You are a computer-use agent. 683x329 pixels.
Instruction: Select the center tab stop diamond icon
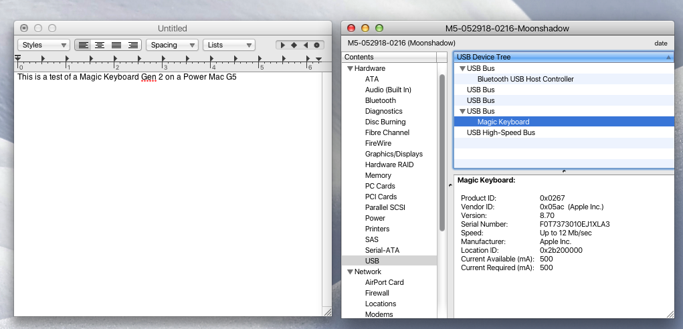294,45
